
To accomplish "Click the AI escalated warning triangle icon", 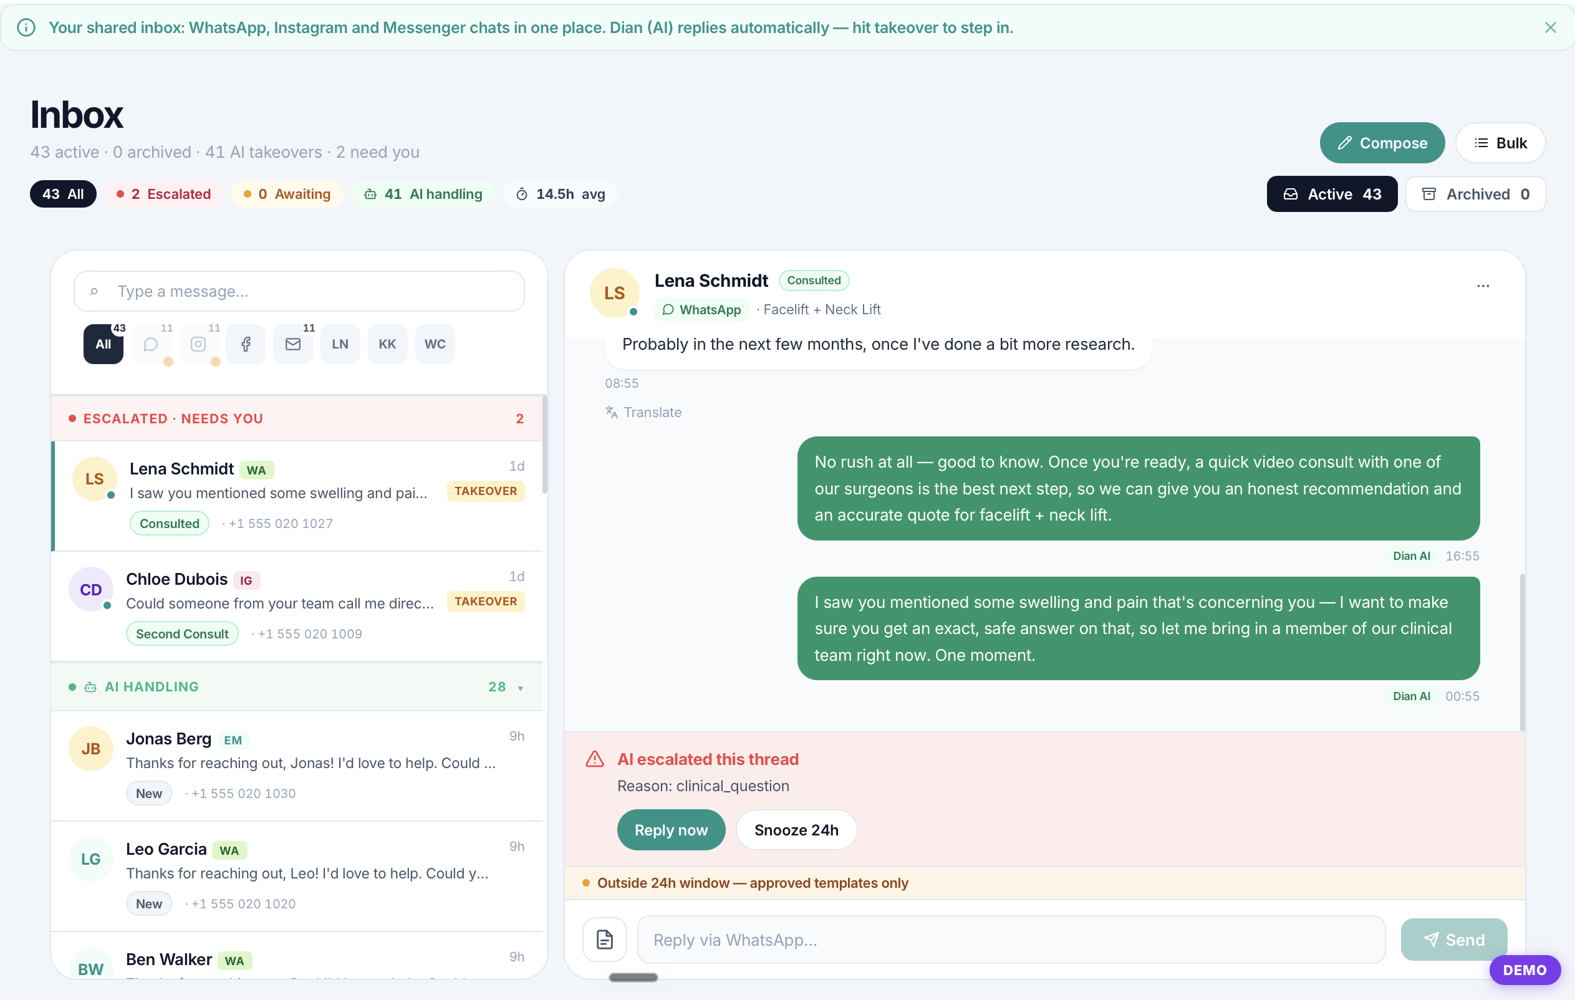I will point(595,759).
